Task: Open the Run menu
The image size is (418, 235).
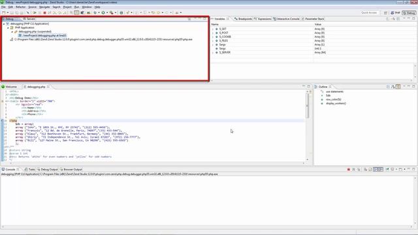Action: pyautogui.click(x=77, y=7)
